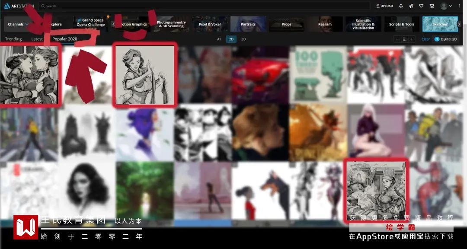Select the Props channel
The width and height of the screenshot is (467, 249).
point(287,24)
